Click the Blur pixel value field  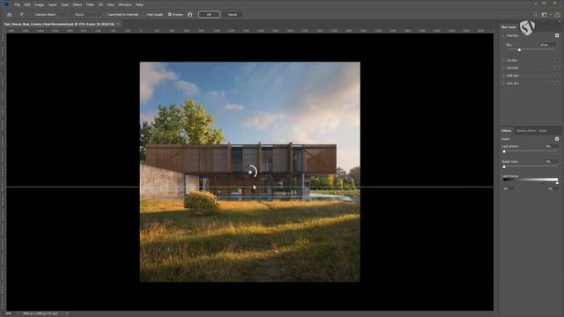547,45
